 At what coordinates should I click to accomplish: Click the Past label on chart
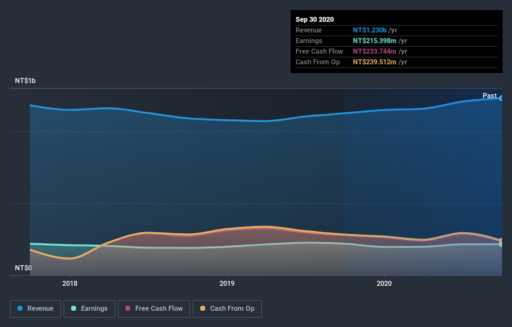[490, 95]
